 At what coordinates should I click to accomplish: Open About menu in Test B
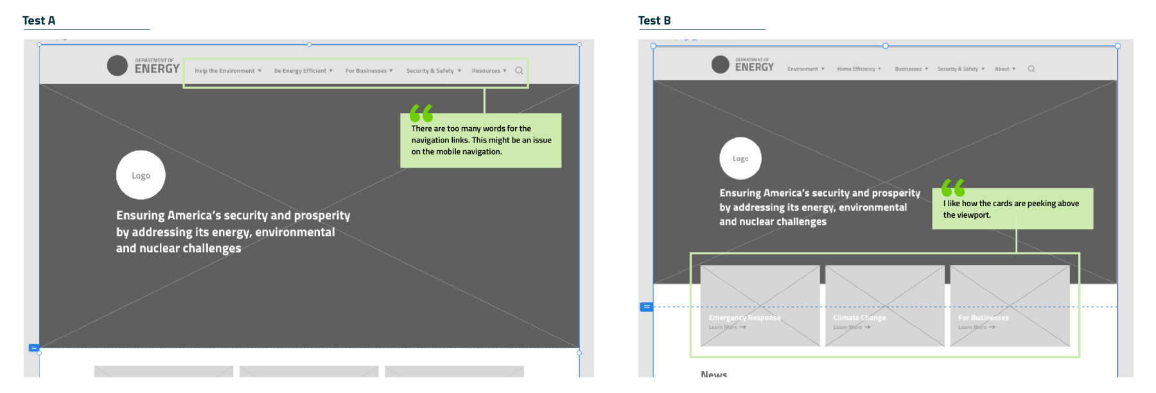(x=1005, y=69)
